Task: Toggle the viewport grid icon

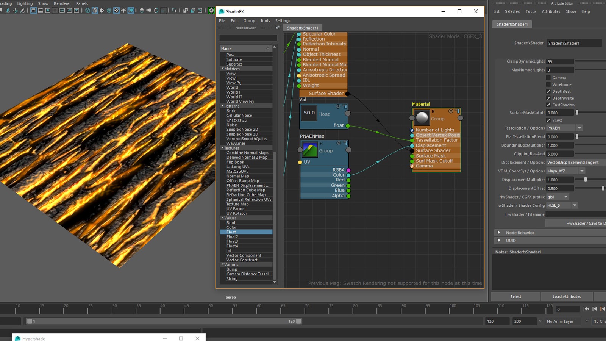Action: pos(33,11)
